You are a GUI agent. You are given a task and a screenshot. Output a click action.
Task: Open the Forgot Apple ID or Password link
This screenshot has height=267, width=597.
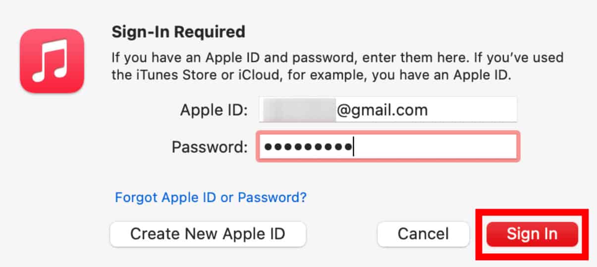(x=211, y=198)
